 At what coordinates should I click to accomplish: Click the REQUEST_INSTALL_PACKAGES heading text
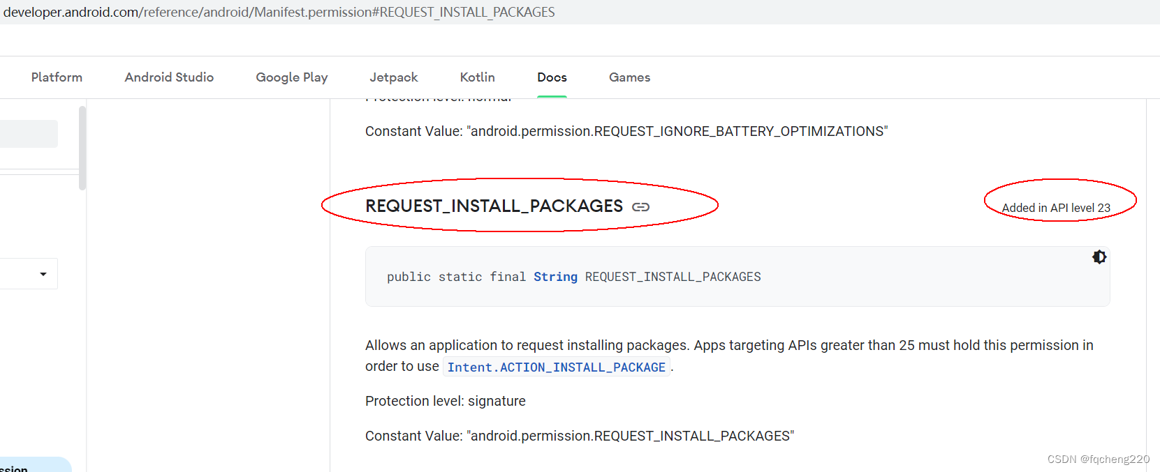tap(494, 206)
